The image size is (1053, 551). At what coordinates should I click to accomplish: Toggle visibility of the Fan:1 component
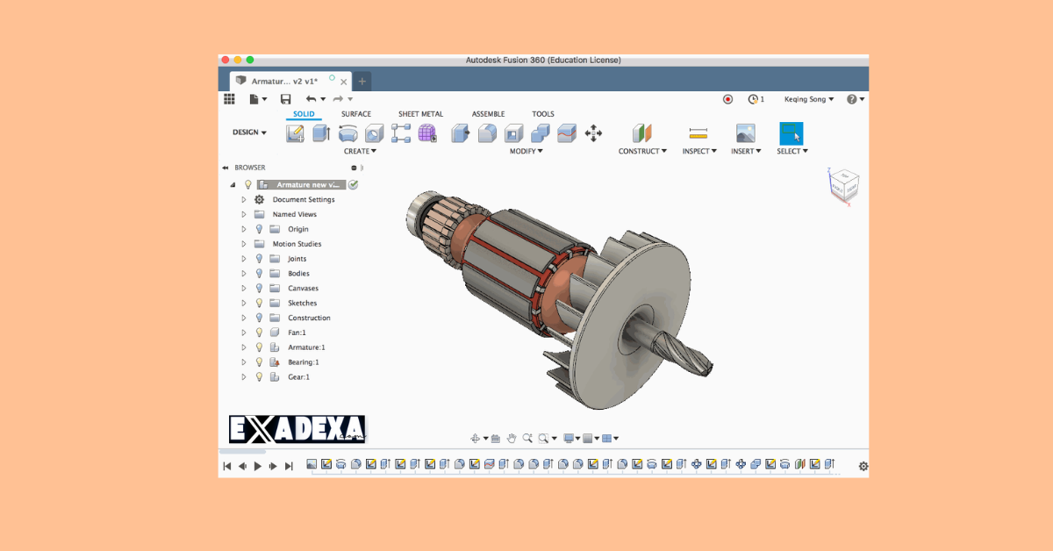(259, 332)
